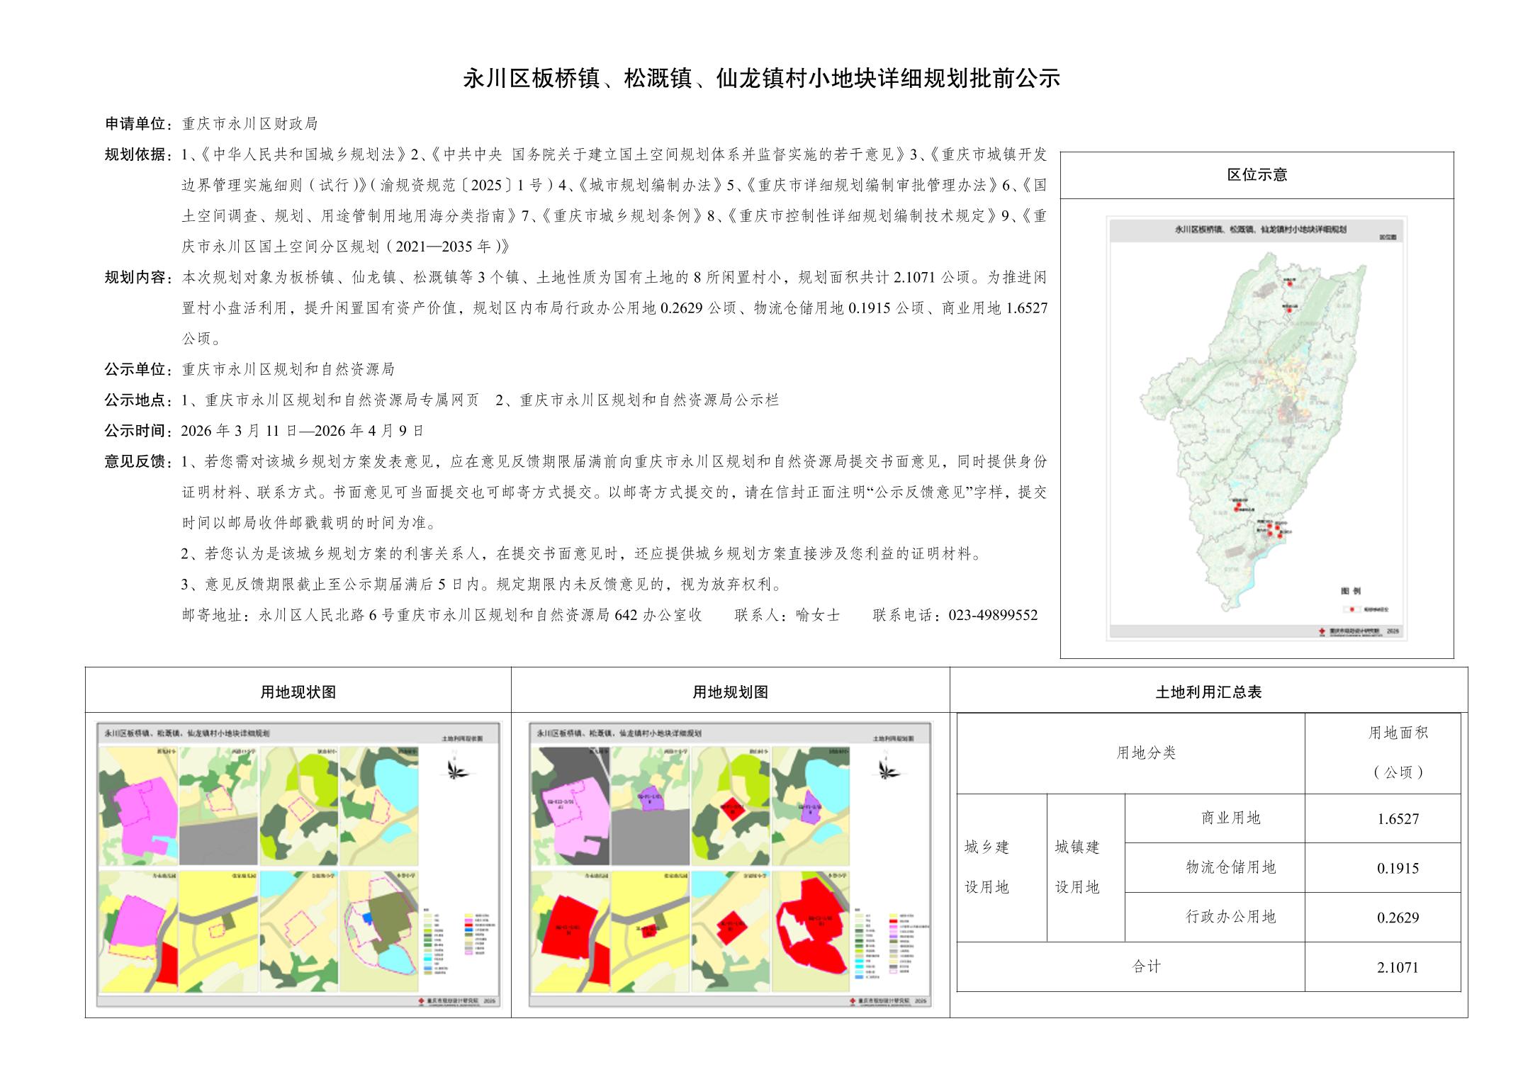Click red institute logo under 用地现状图 map

[x=422, y=1000]
